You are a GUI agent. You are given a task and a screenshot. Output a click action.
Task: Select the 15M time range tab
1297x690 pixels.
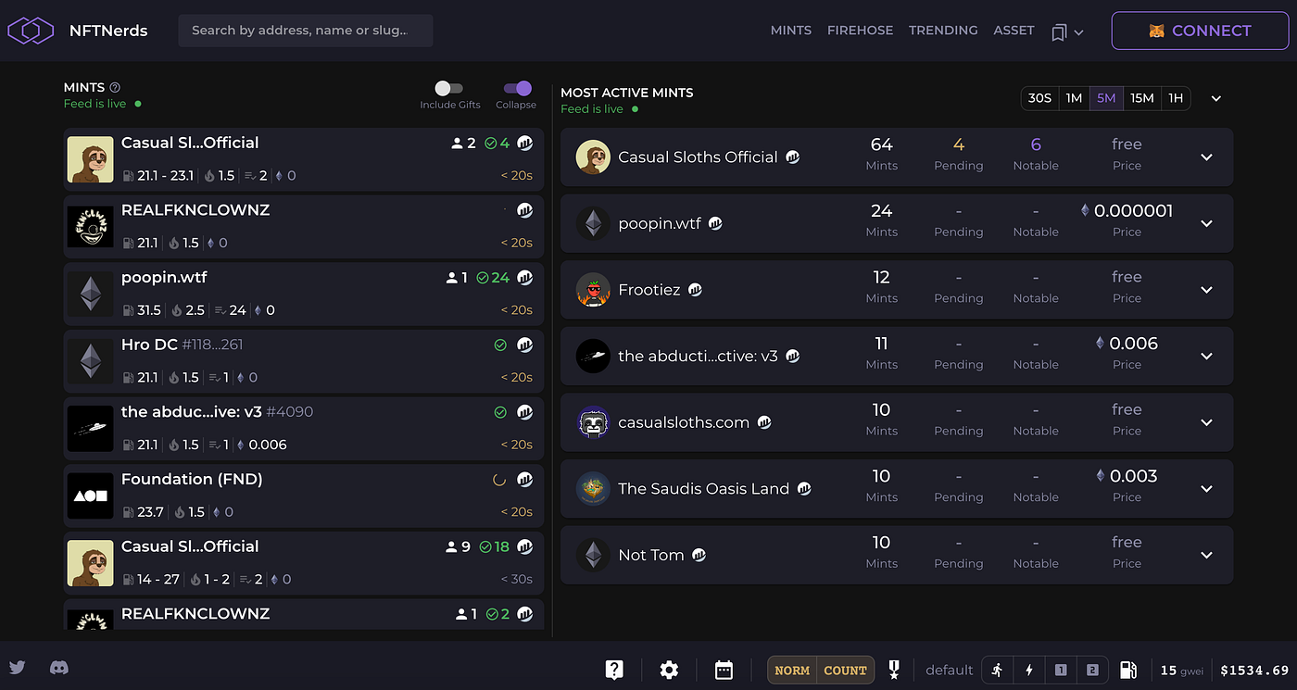(x=1141, y=98)
